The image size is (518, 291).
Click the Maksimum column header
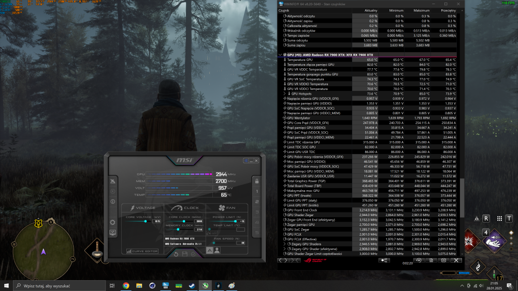423,10
